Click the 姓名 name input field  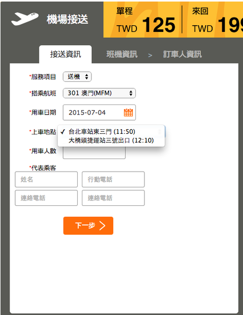point(46,180)
